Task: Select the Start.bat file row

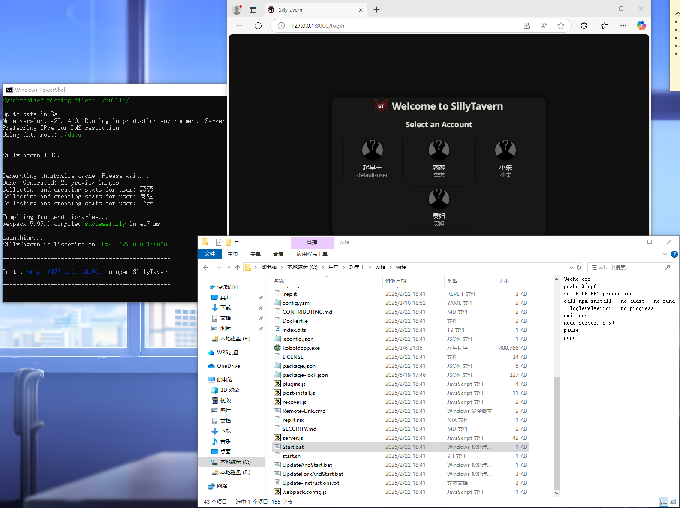Action: click(x=400, y=447)
